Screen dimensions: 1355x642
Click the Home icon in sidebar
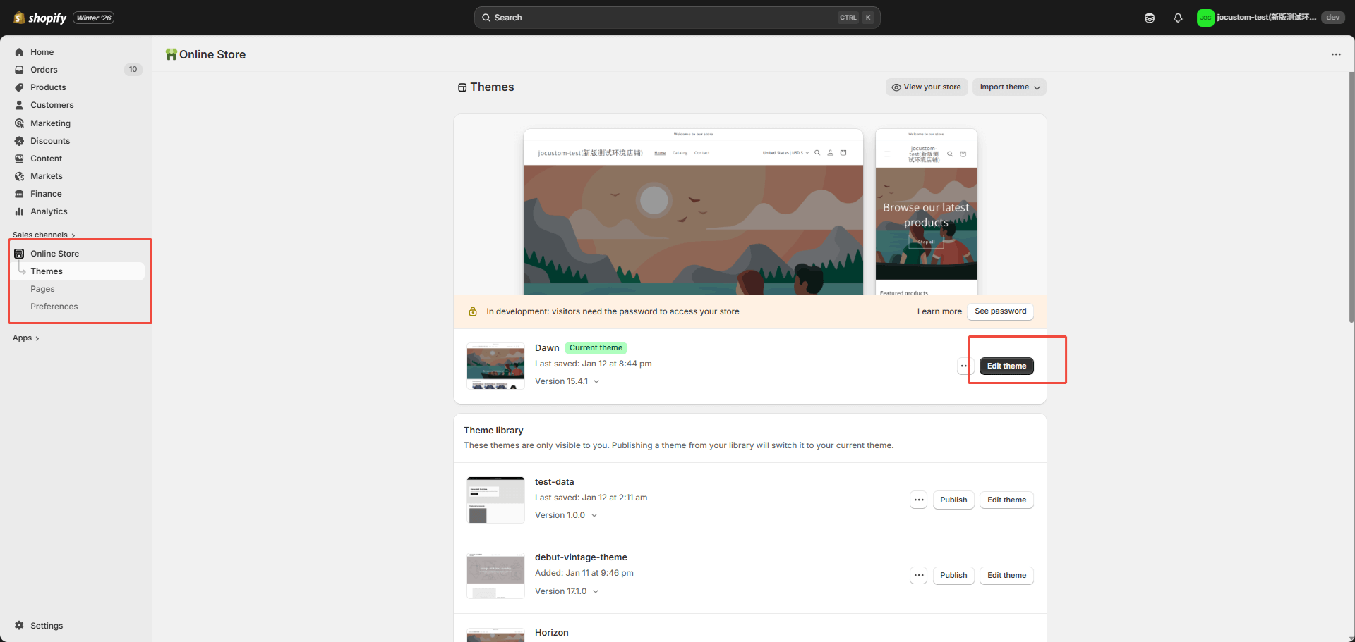(19, 52)
